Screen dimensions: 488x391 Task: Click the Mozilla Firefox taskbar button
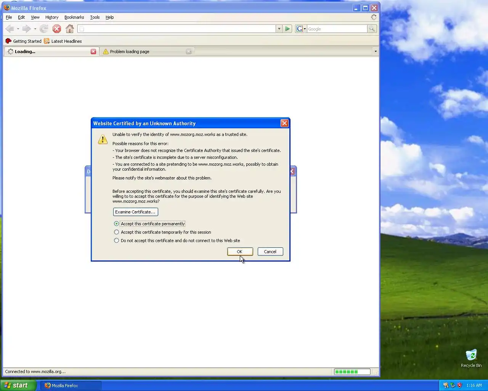[x=71, y=386]
